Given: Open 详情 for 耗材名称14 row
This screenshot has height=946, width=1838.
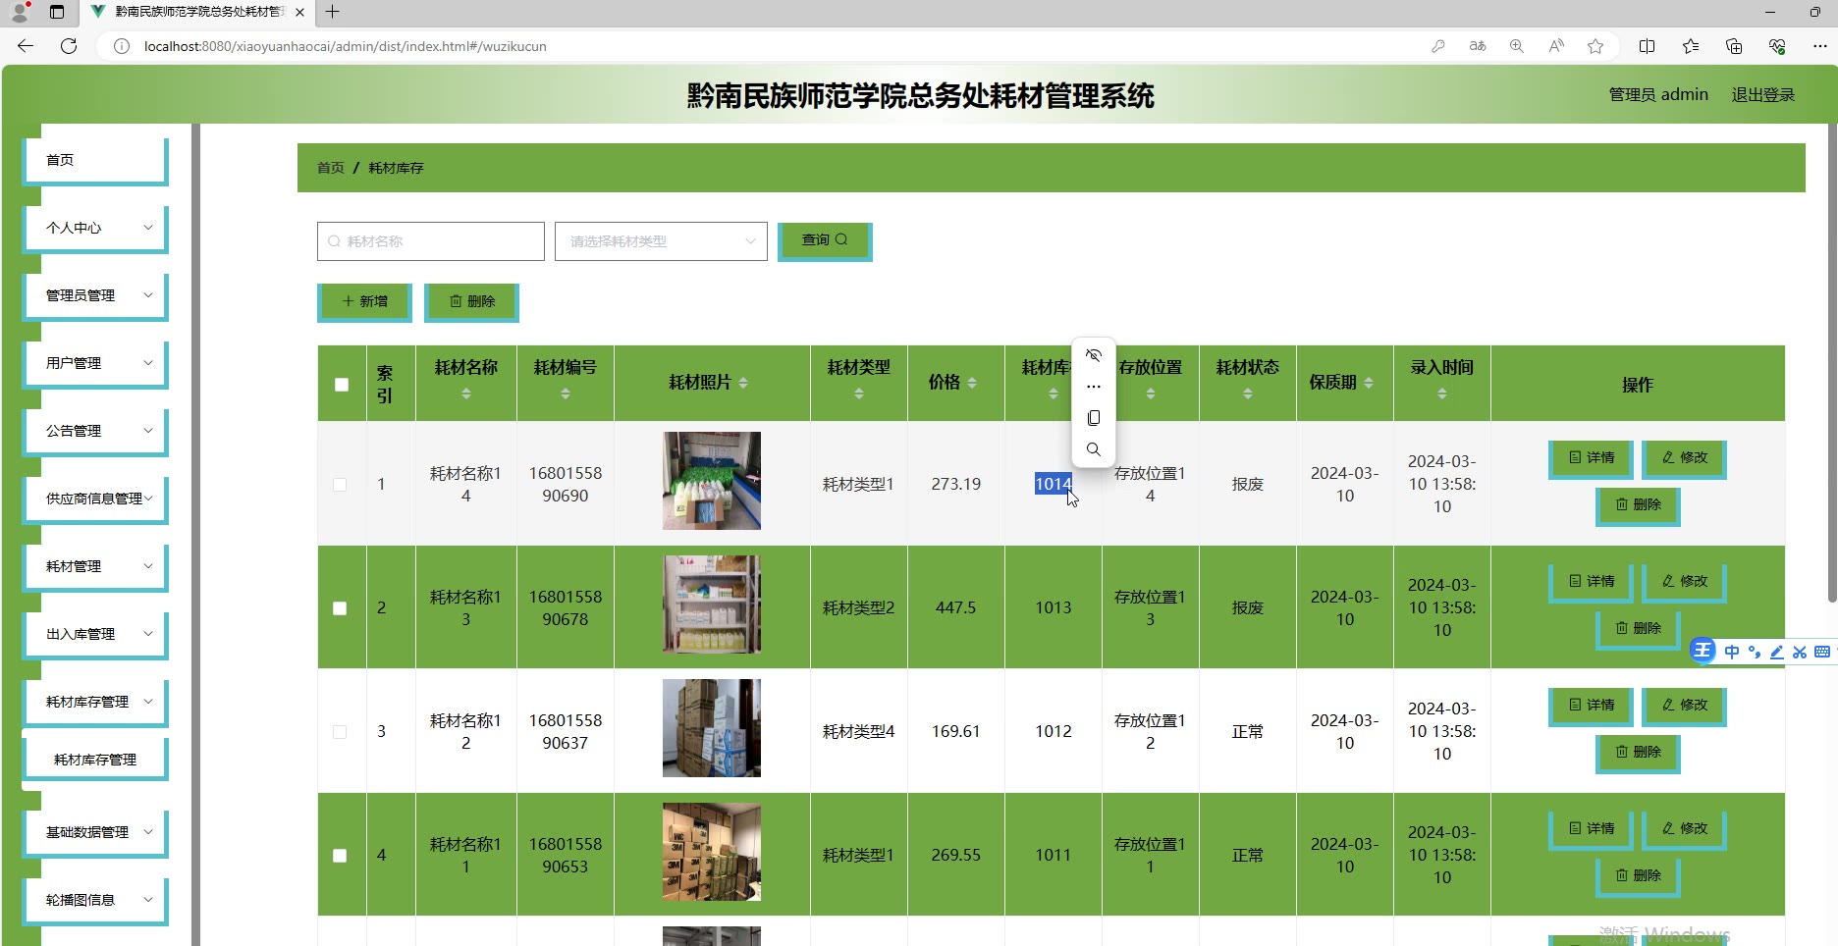Looking at the screenshot, I should (1591, 458).
